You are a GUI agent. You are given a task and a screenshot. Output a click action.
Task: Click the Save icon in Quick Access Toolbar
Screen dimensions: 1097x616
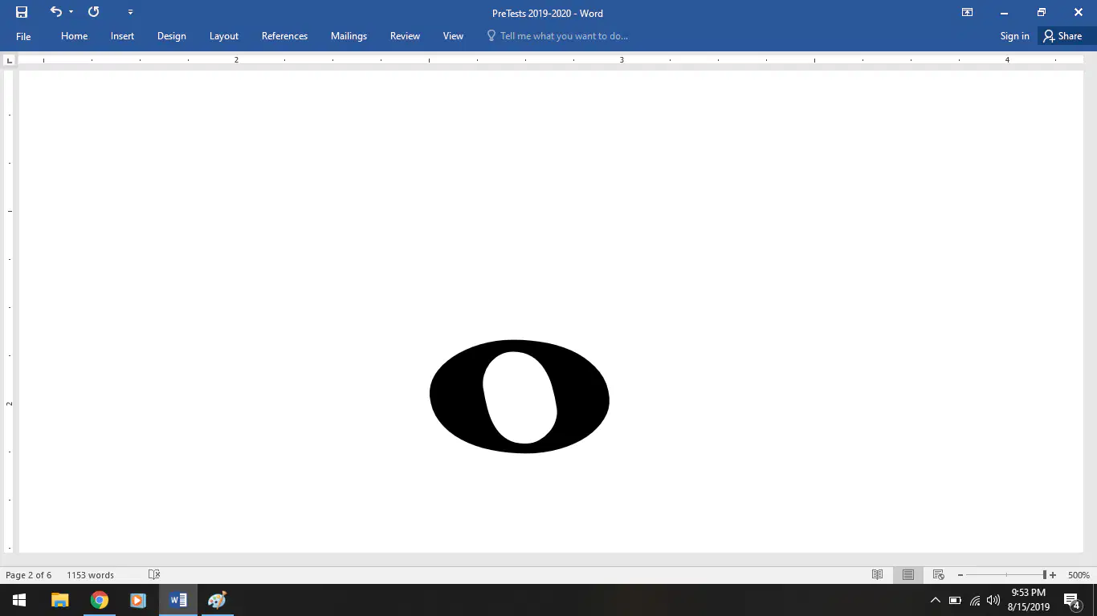point(22,12)
